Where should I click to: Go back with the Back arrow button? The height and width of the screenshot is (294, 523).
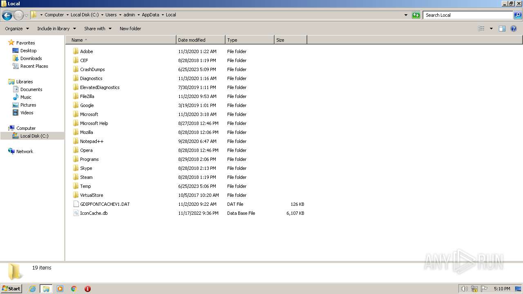(7, 15)
